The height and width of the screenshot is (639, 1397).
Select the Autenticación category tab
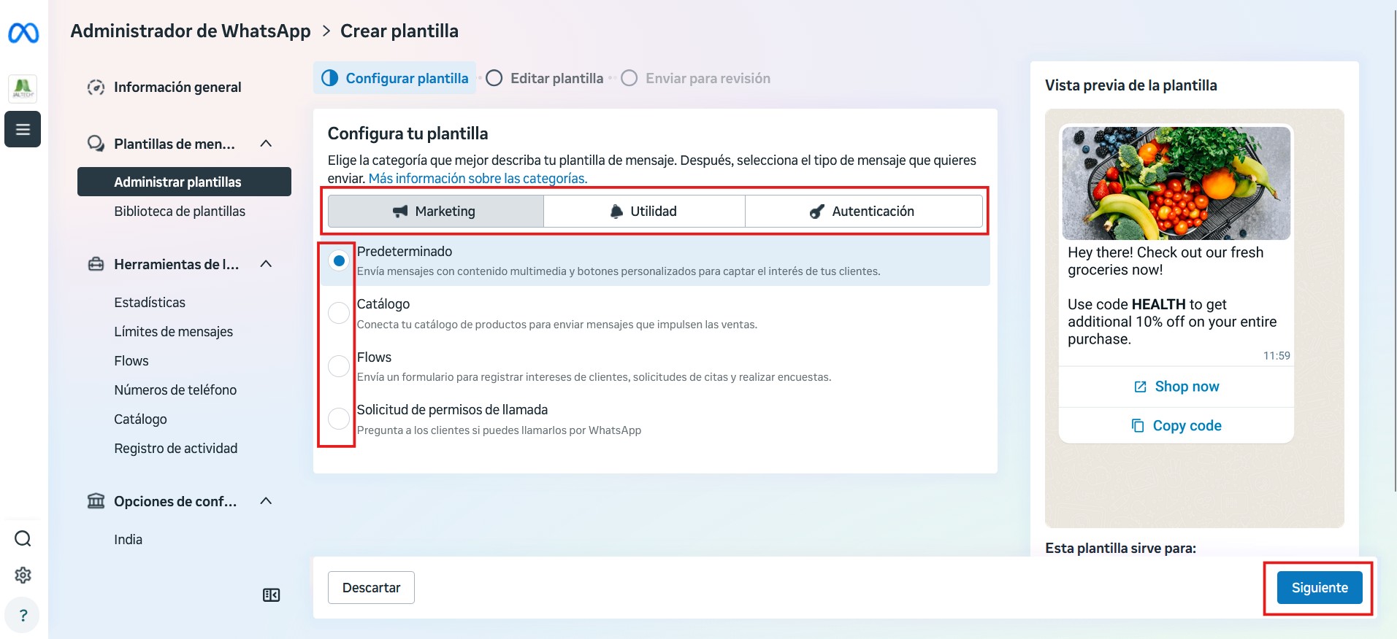[862, 212]
